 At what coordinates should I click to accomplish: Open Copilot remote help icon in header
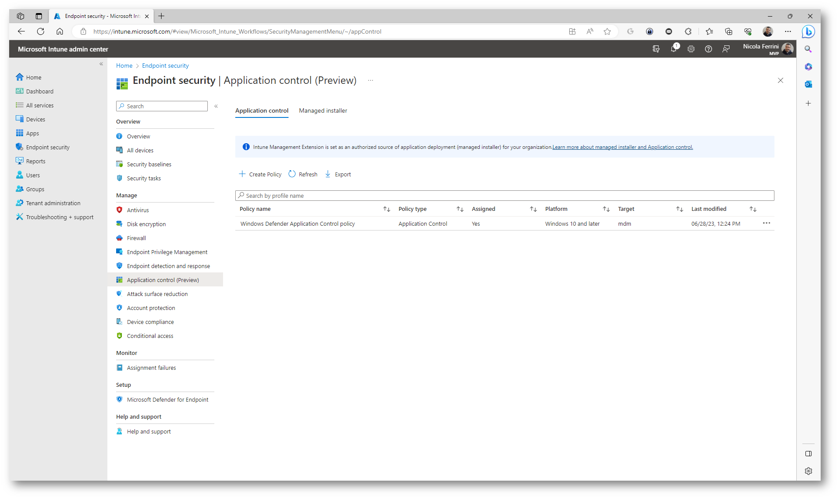pyautogui.click(x=656, y=49)
